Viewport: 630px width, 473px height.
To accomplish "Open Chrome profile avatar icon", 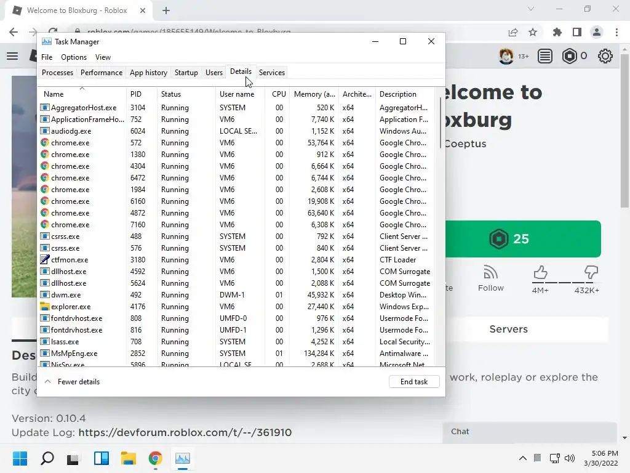I will [597, 32].
